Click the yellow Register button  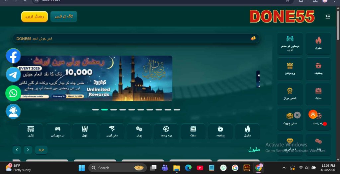tap(35, 17)
